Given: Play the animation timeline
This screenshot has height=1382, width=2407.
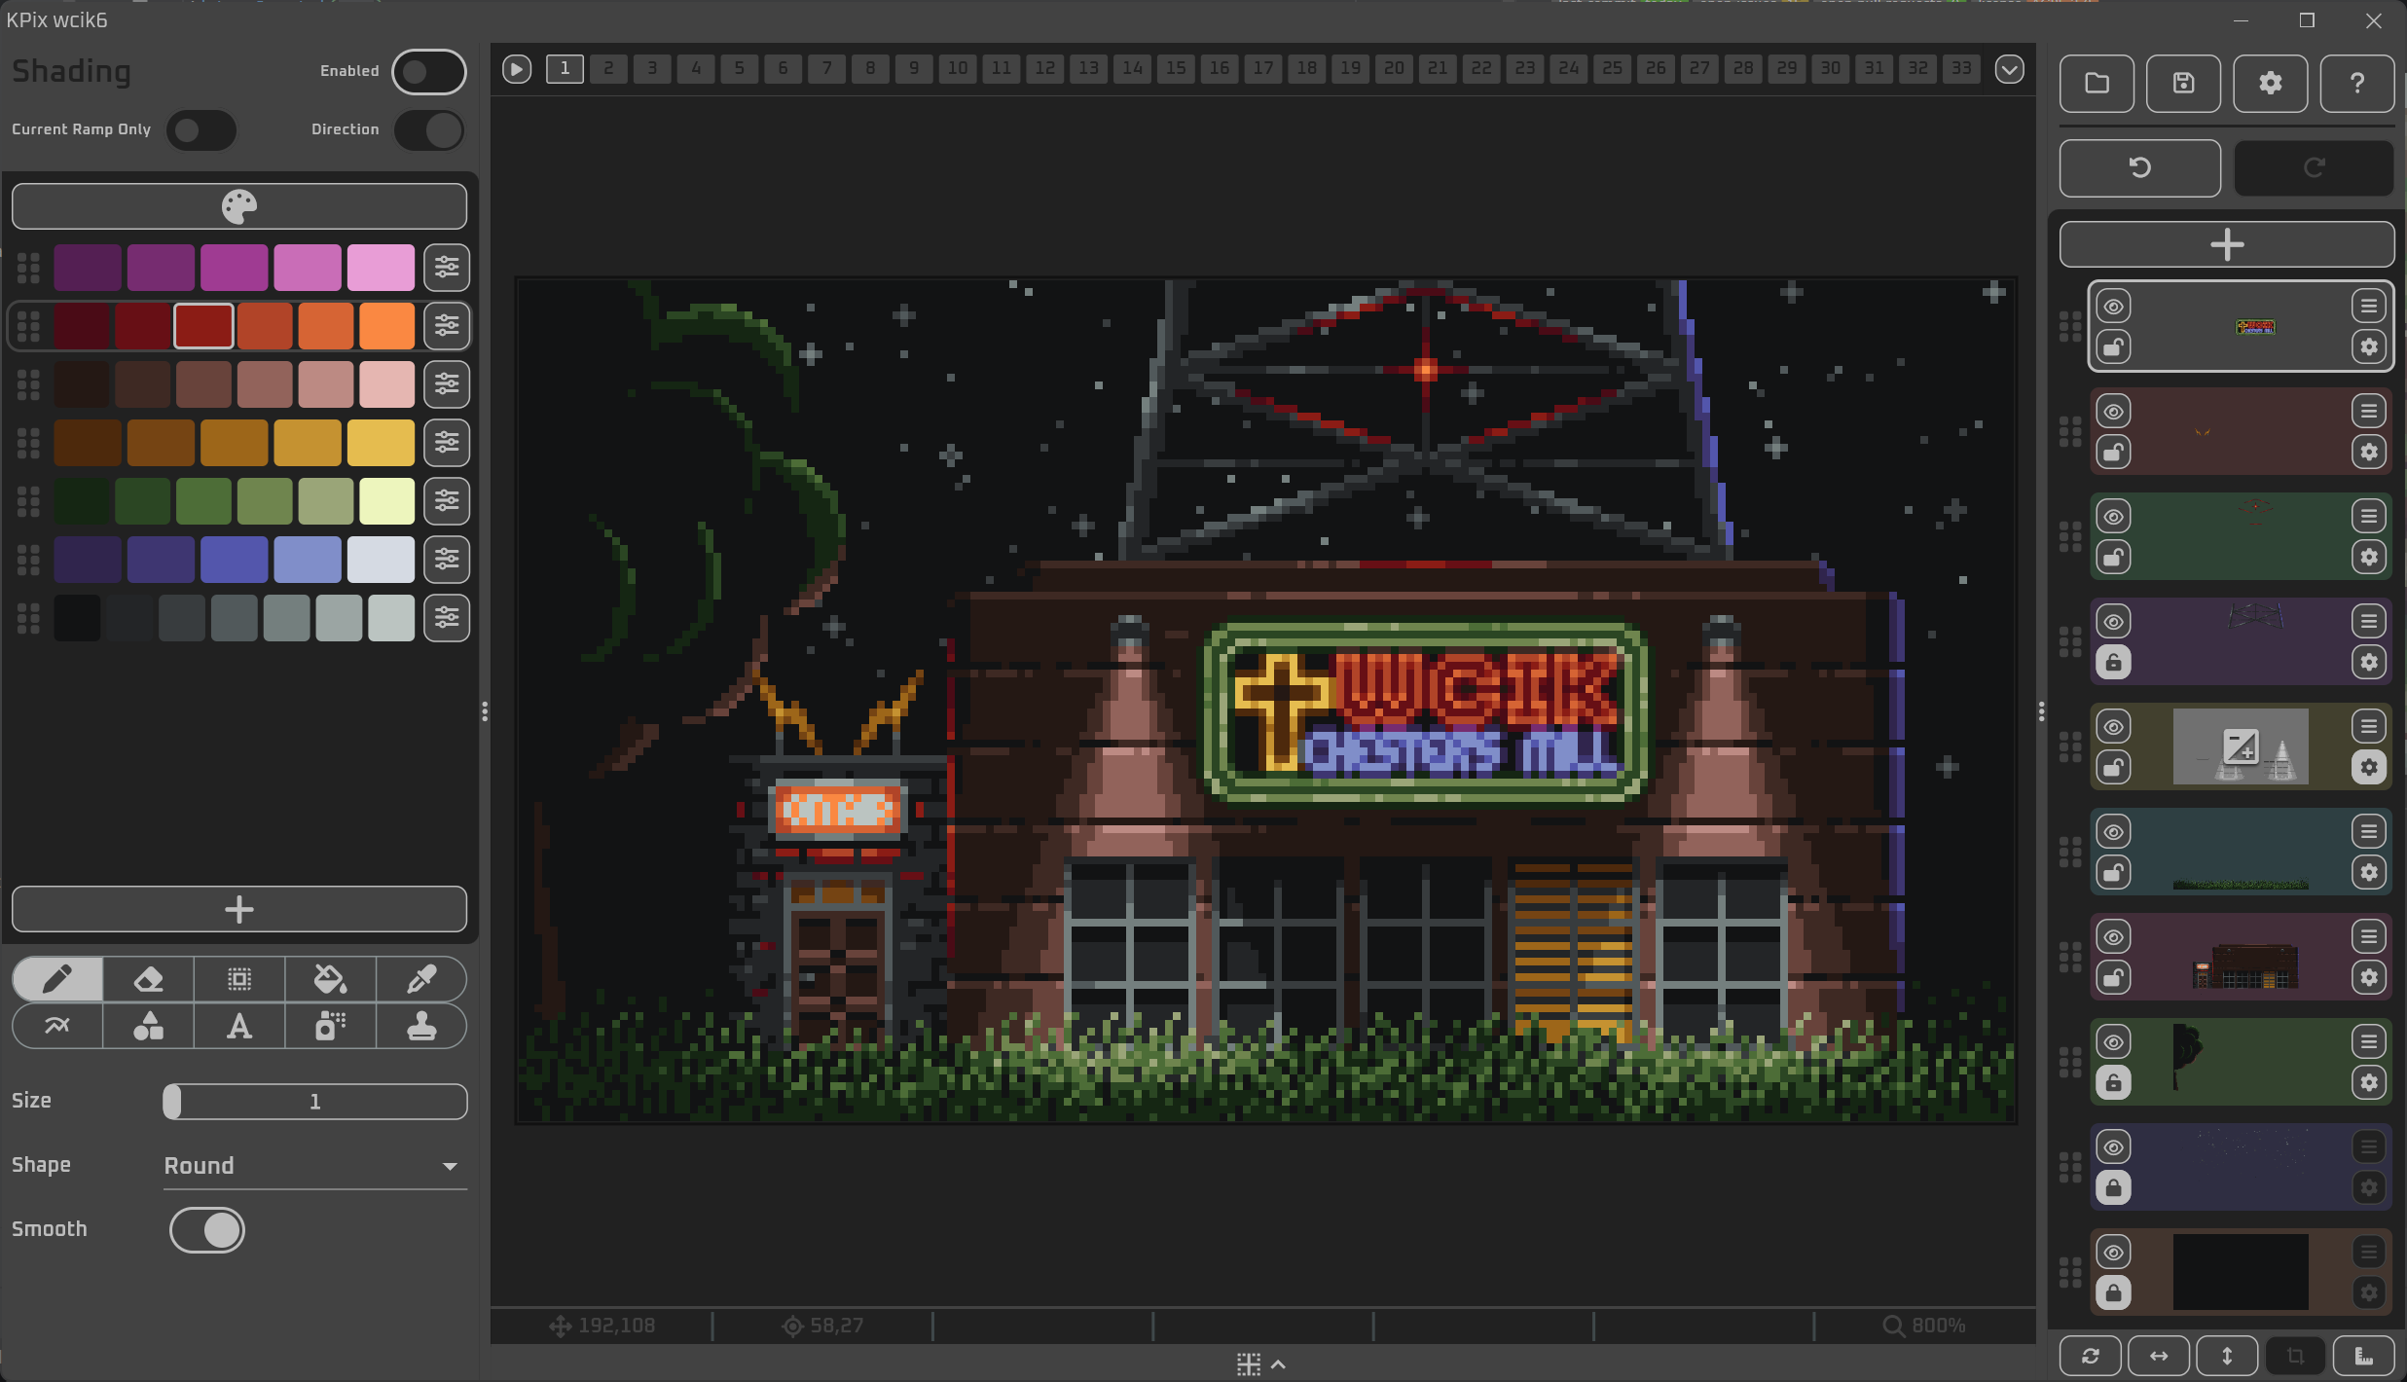Looking at the screenshot, I should pyautogui.click(x=517, y=69).
